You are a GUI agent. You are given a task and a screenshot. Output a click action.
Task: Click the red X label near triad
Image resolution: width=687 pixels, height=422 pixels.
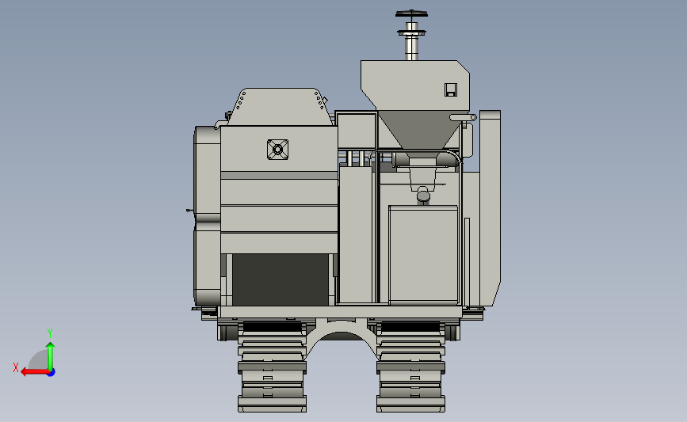(x=16, y=367)
